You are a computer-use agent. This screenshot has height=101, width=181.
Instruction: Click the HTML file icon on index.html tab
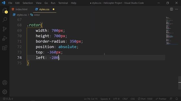click(13, 9)
